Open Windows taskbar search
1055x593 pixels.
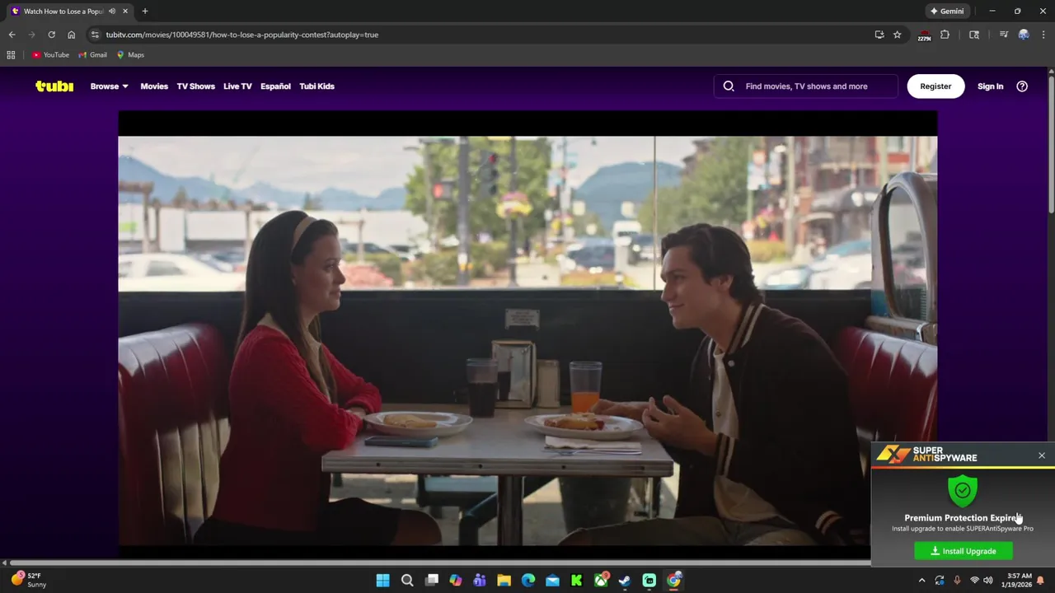click(x=407, y=581)
